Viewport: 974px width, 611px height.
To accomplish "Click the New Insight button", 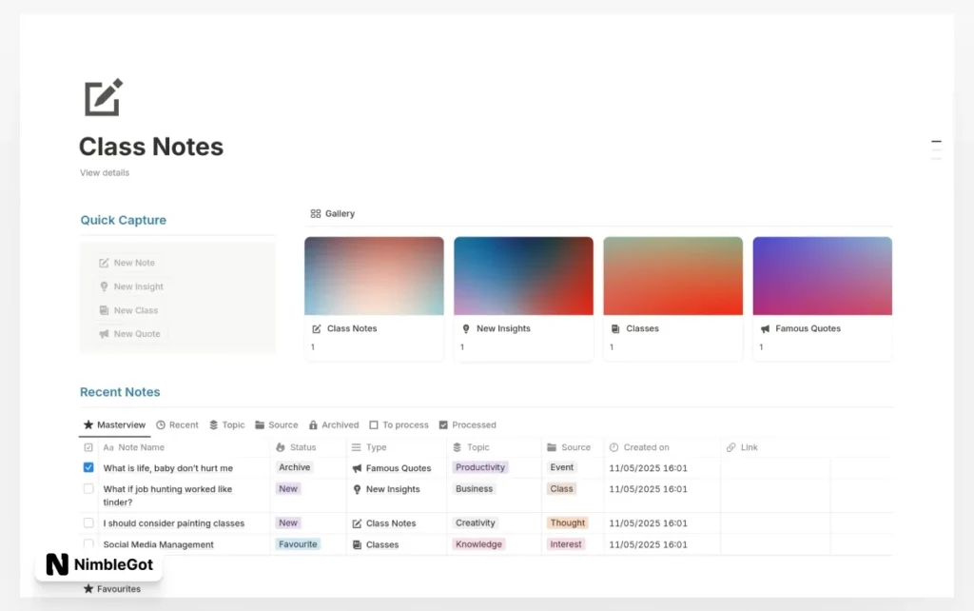I will pos(131,286).
